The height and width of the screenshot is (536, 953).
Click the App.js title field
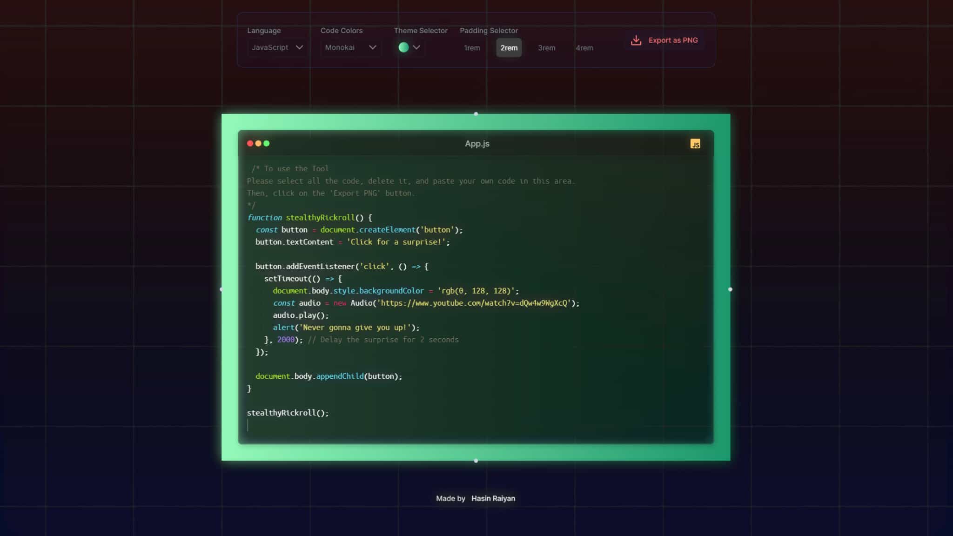477,144
